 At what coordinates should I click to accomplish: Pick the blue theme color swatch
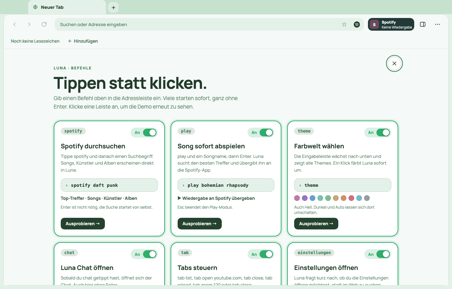(x=313, y=198)
